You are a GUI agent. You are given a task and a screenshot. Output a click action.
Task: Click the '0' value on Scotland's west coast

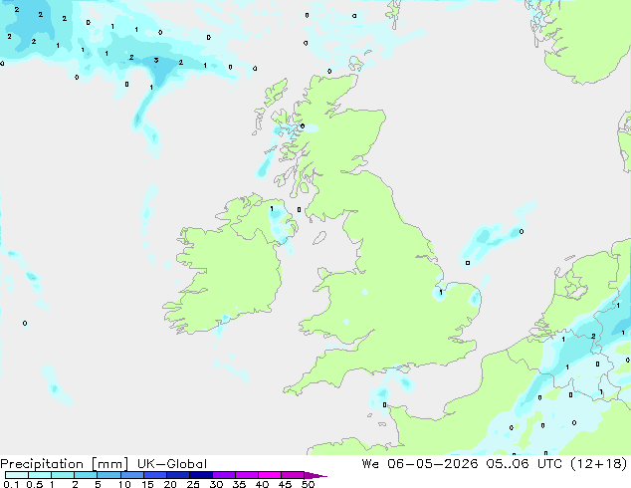(303, 126)
